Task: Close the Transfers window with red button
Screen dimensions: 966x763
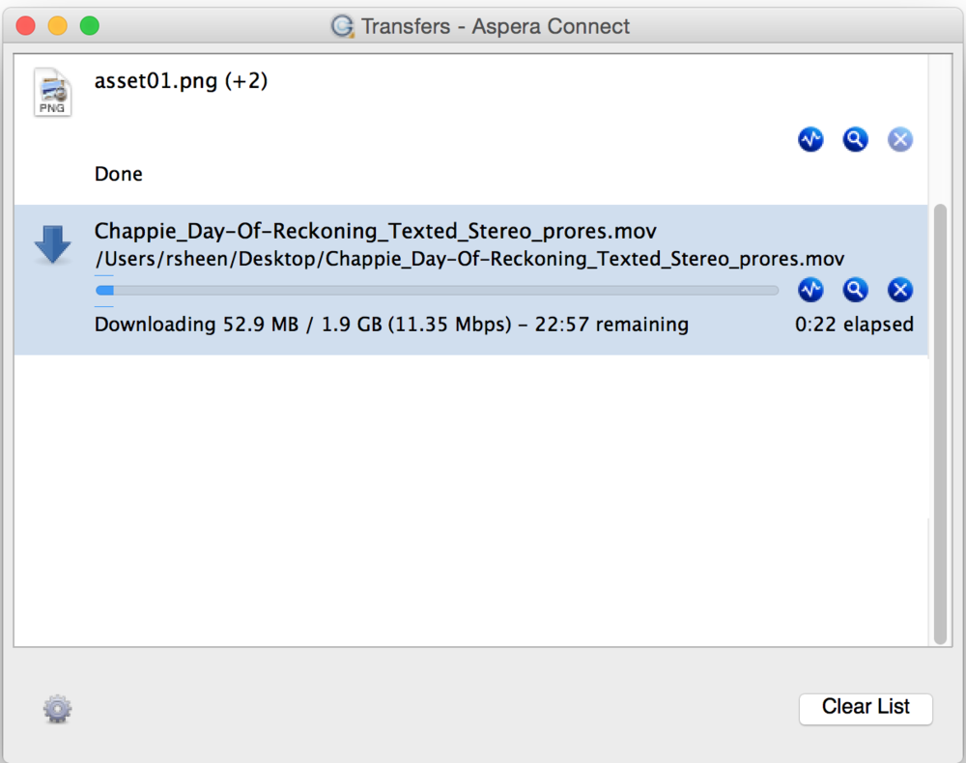Action: click(26, 26)
